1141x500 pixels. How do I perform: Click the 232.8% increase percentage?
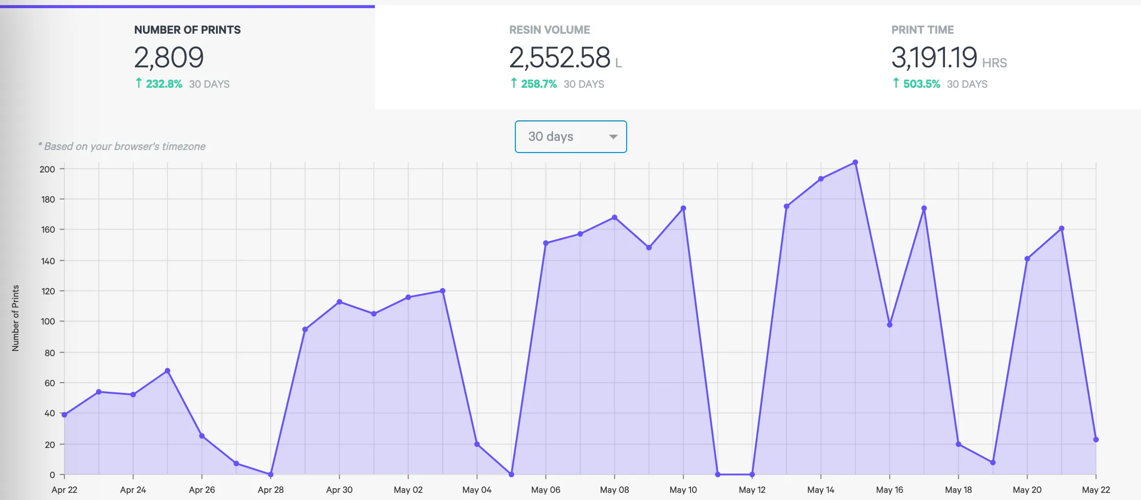tap(164, 84)
